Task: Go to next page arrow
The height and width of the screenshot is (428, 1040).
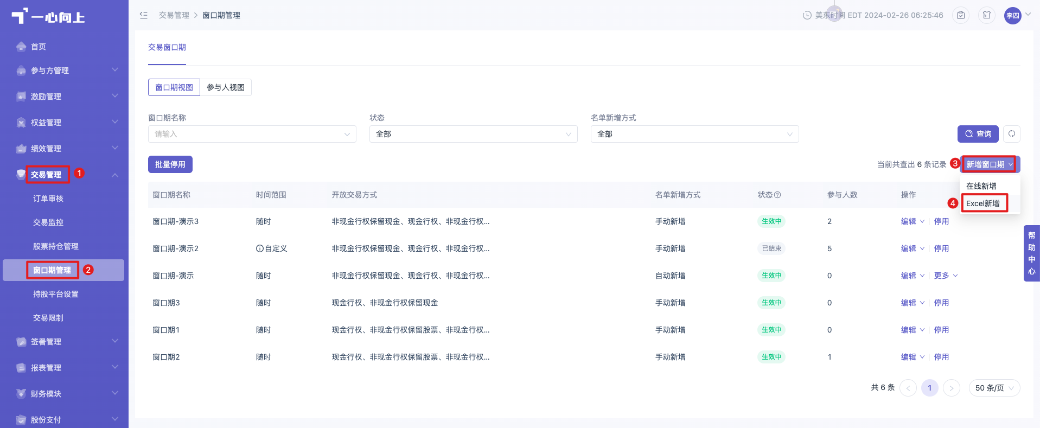Action: pos(952,388)
